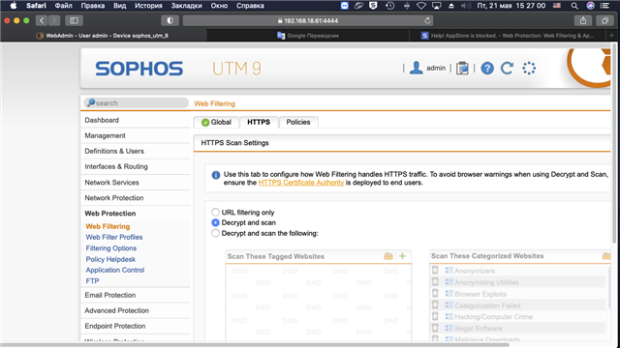Screen dimensions: 620x348
Task: Open folder icon in Tagged Websites box
Action: [x=388, y=256]
